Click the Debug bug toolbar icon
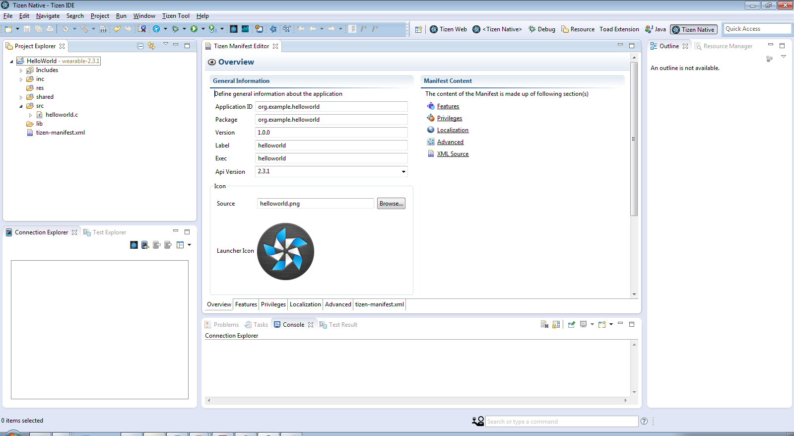The height and width of the screenshot is (436, 794). pos(175,29)
